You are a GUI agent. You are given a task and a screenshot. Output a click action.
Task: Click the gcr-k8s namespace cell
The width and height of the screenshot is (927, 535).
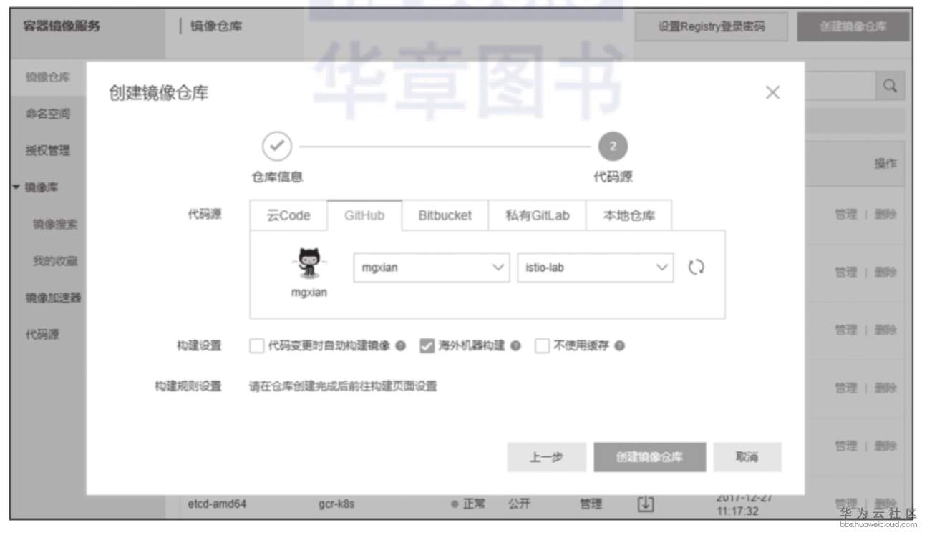click(x=336, y=504)
